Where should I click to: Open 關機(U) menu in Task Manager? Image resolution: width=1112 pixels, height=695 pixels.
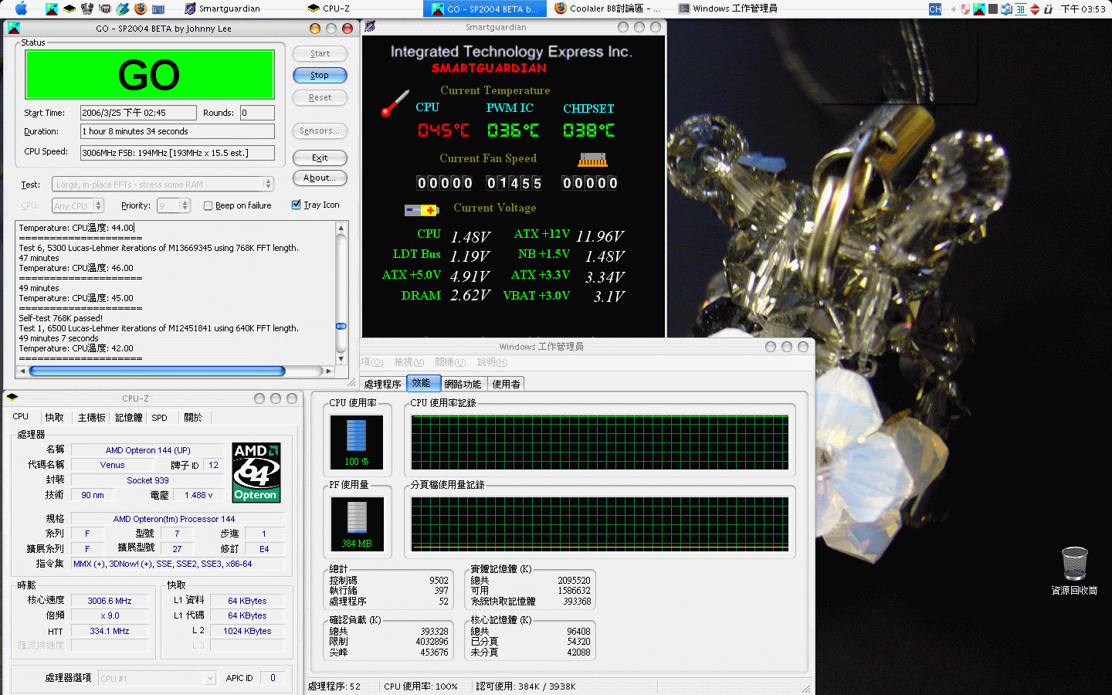pos(450,362)
